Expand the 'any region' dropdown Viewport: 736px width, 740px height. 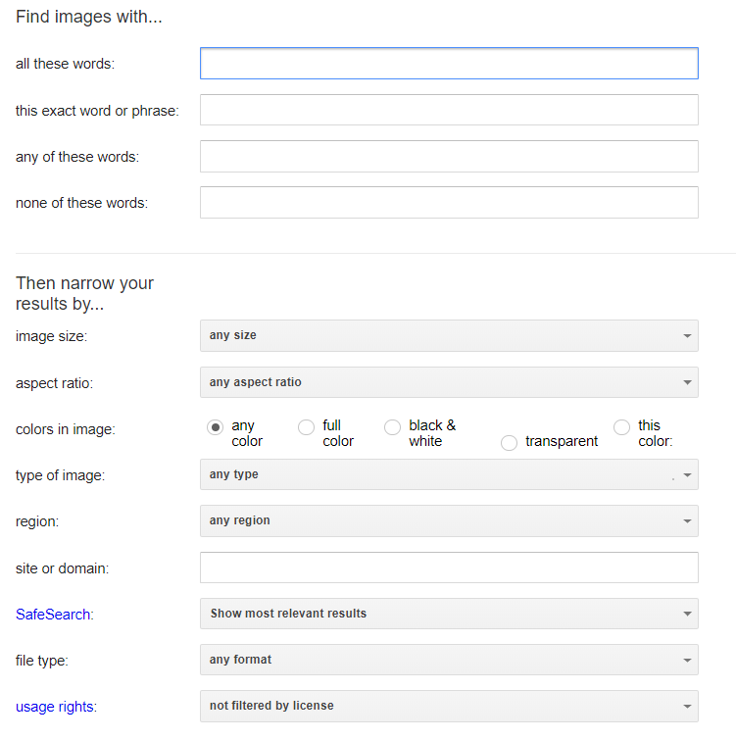(449, 521)
